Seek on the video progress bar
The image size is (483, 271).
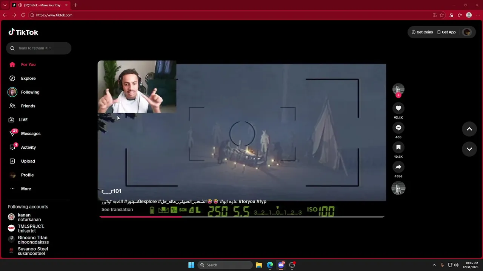click(241, 217)
